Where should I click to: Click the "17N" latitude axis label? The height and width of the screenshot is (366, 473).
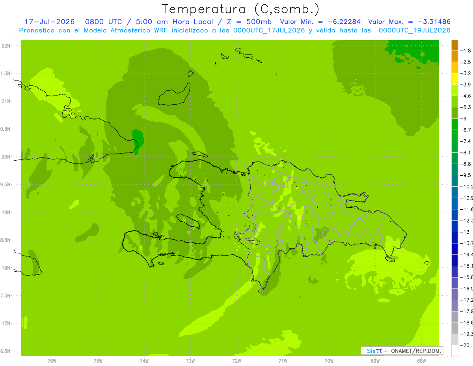[x=6, y=323]
